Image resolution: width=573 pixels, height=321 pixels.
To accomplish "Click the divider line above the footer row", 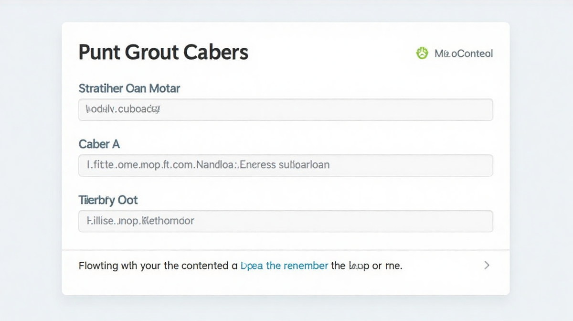I will tap(286, 250).
